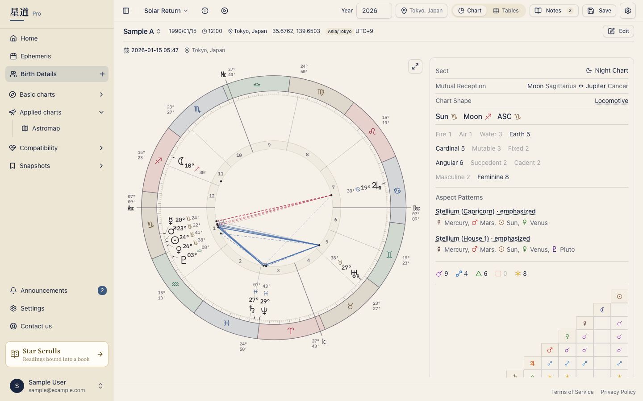
Task: Click the Pluto glyph in the chart wheel
Action: click(x=184, y=260)
